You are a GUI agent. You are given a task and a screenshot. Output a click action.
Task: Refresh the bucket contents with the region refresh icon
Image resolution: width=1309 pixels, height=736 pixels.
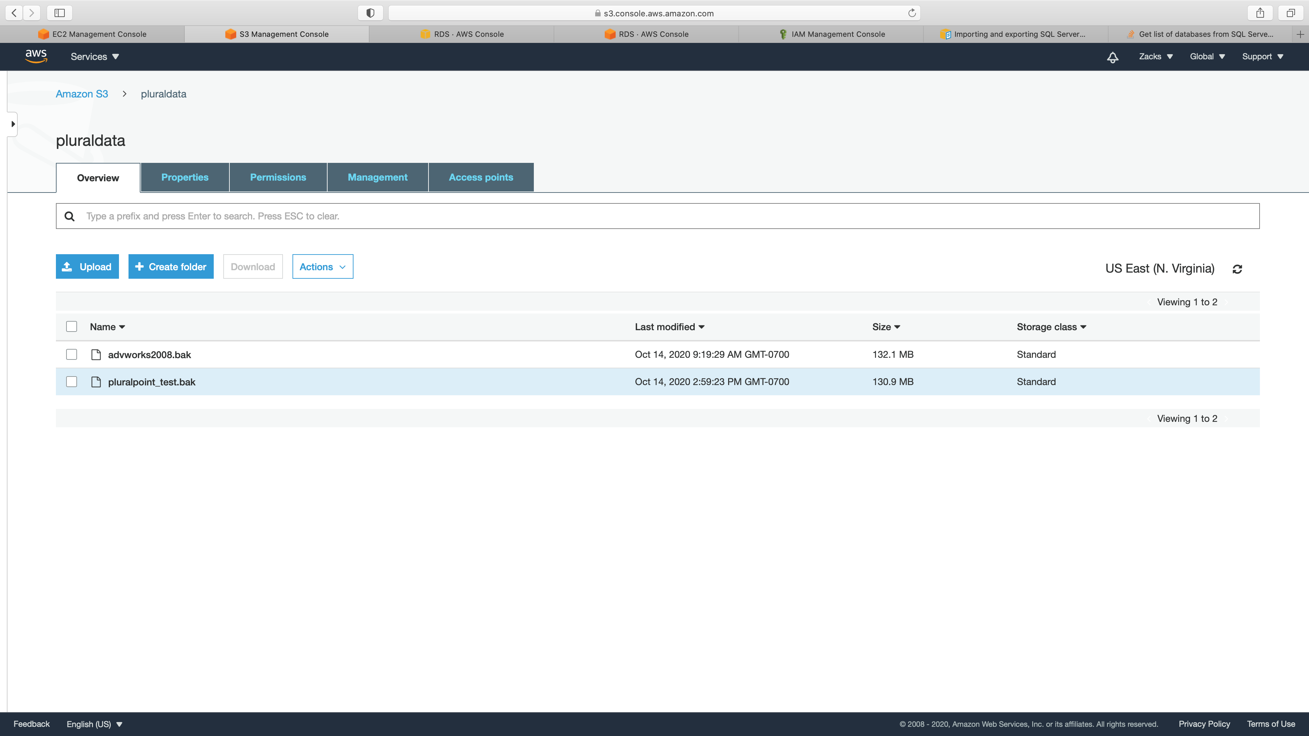tap(1237, 269)
